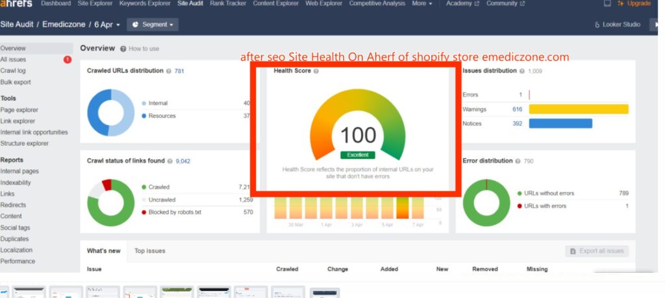Click the Health Score help icon
Image resolution: width=665 pixels, height=298 pixels.
tap(316, 71)
